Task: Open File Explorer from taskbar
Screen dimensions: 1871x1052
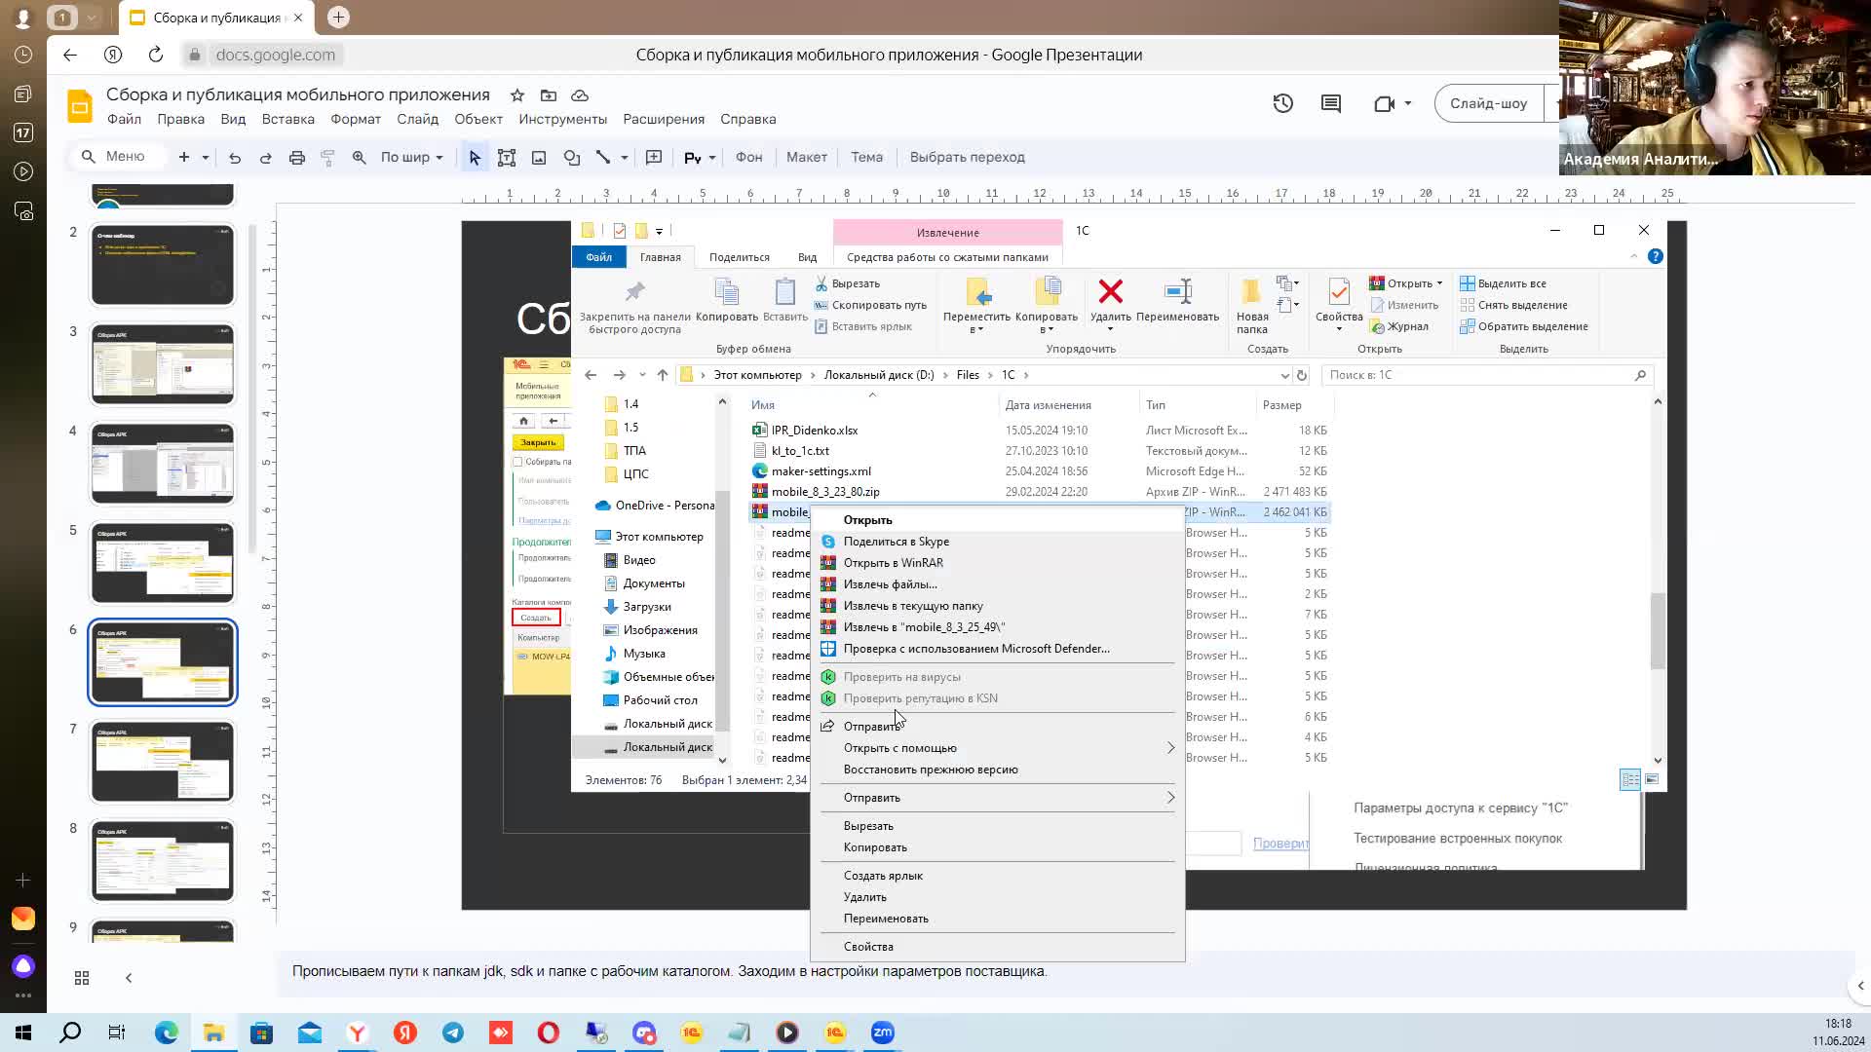Action: 213,1033
